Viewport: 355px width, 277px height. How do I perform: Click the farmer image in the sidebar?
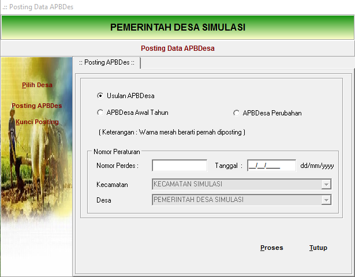tap(29, 150)
